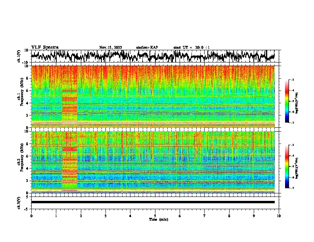Click the "-7" label on ch.1 colorbar
314x242 pixels.
(293, 123)
